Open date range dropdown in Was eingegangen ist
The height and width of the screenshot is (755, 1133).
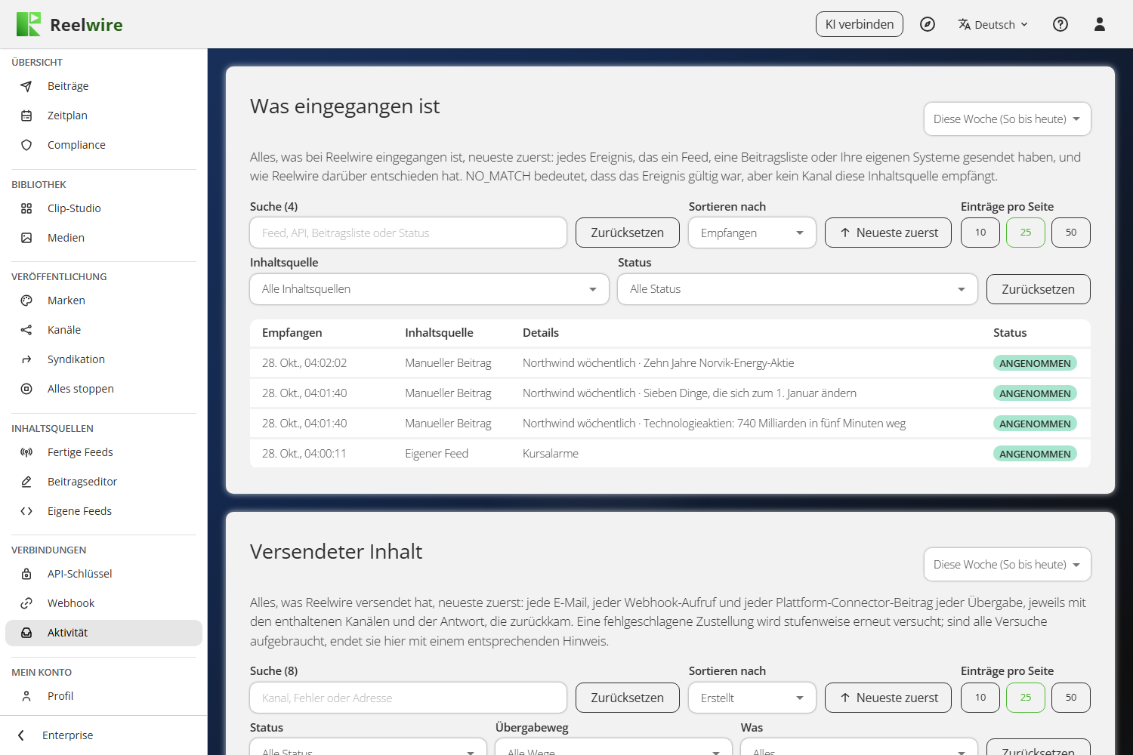[1008, 119]
